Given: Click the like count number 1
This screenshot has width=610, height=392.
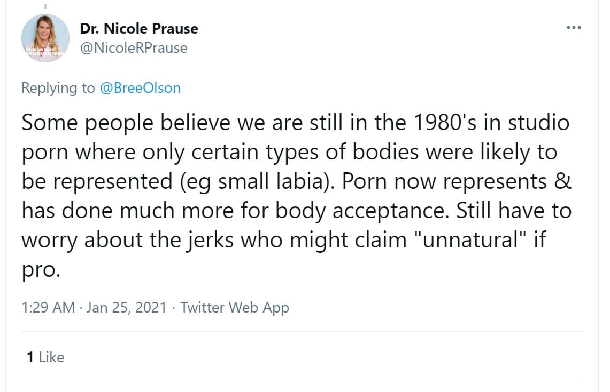Looking at the screenshot, I should (30, 357).
